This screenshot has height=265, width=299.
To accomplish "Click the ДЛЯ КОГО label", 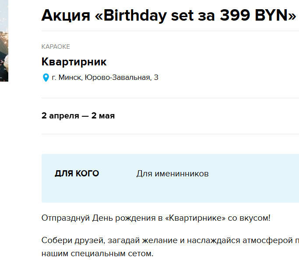I will tap(77, 174).
